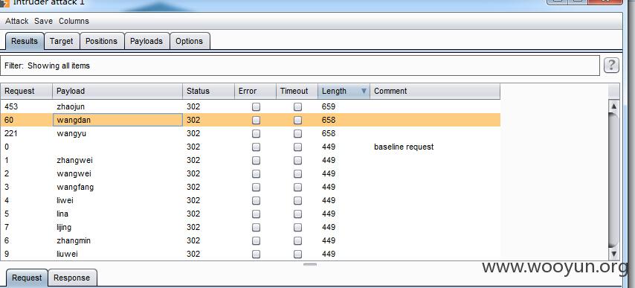
Task: Select the wangyu payload row
Action: point(251,134)
